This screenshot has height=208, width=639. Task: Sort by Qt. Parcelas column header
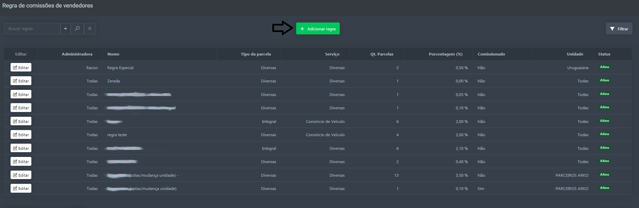click(382, 54)
